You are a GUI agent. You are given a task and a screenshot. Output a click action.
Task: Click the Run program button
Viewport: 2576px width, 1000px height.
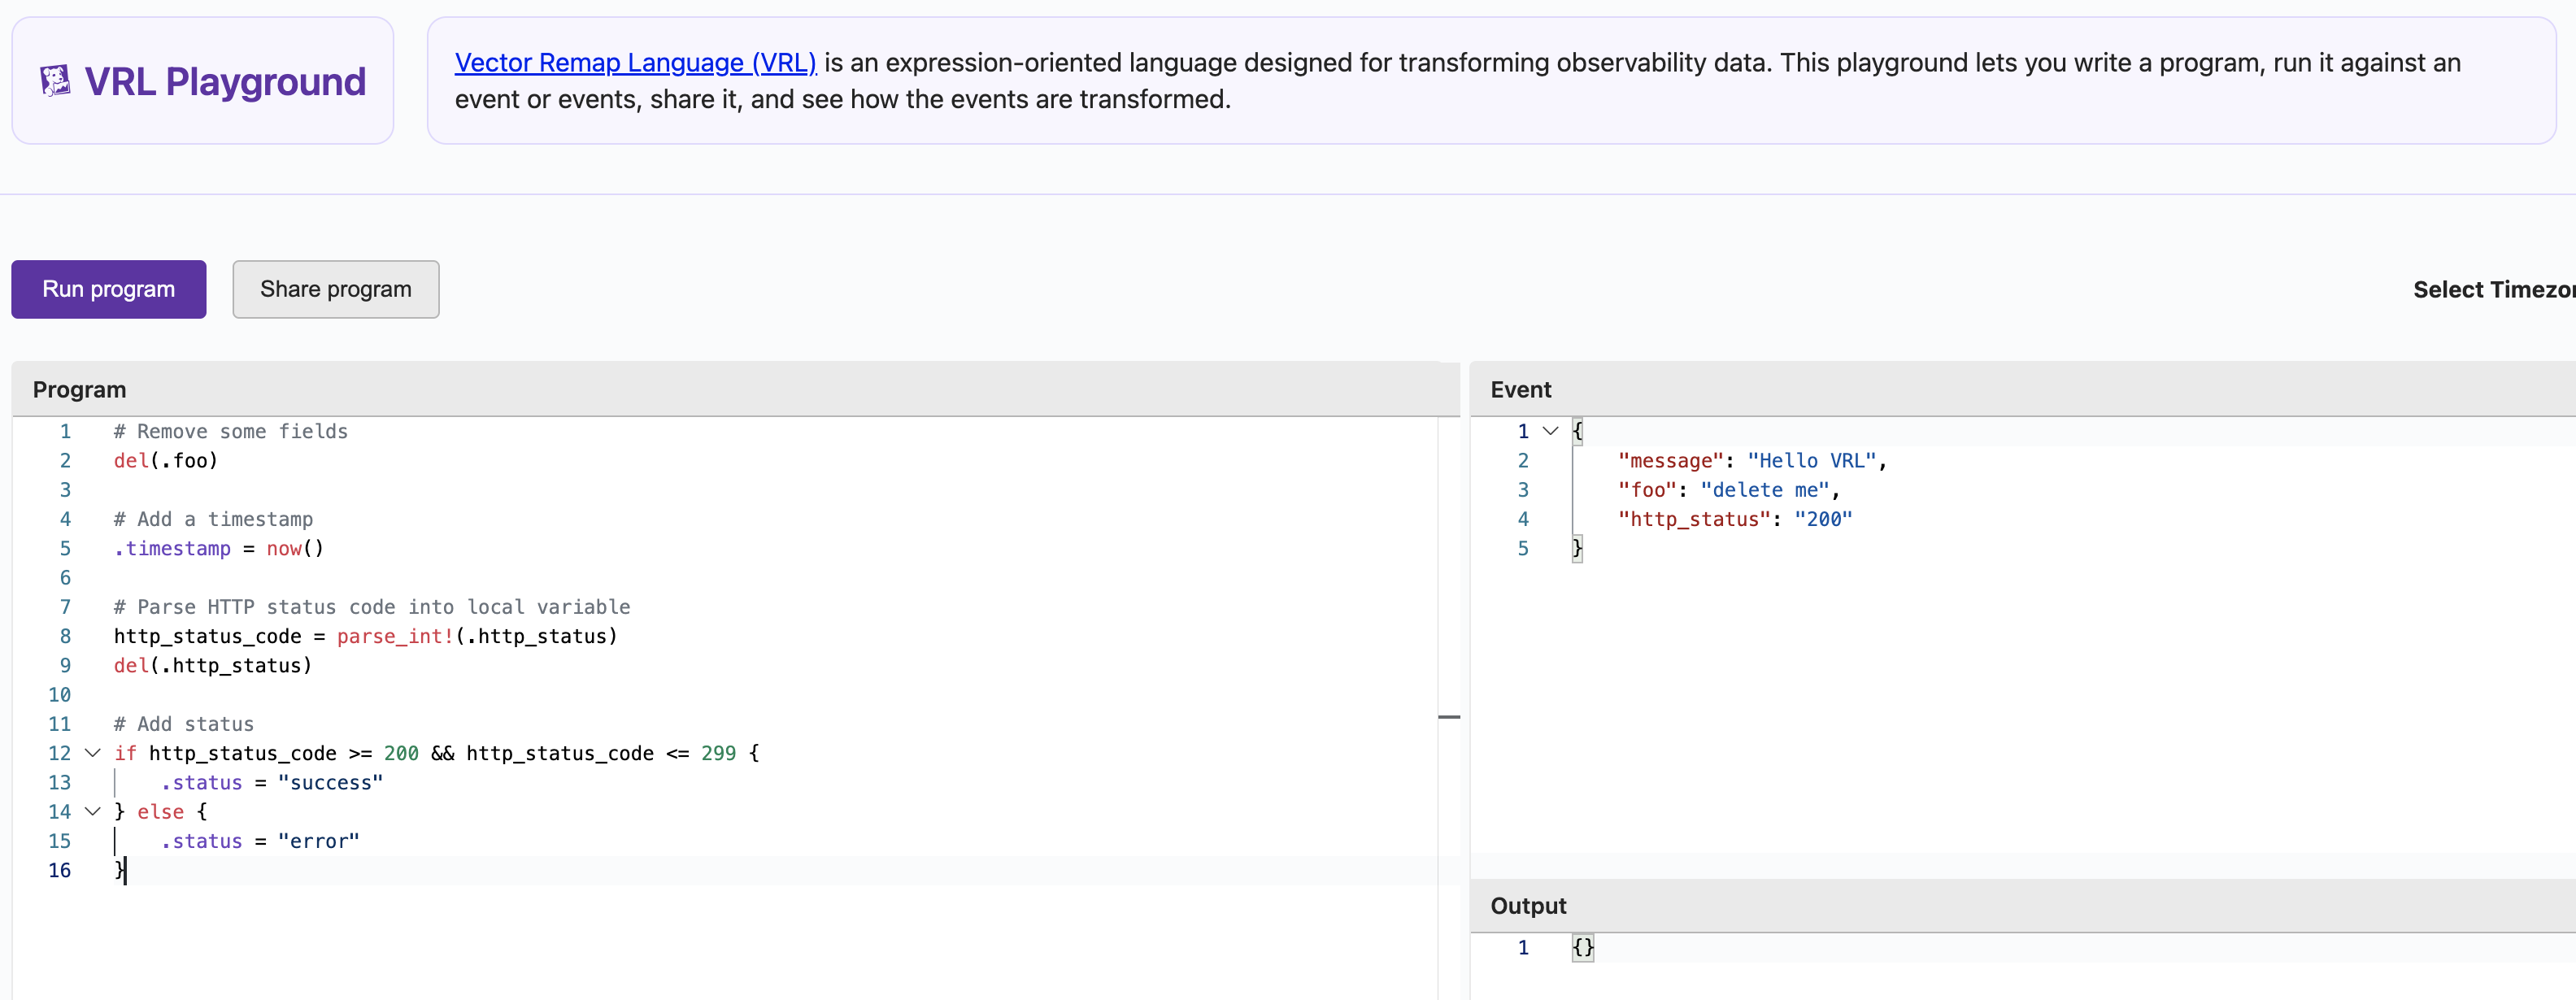108,289
